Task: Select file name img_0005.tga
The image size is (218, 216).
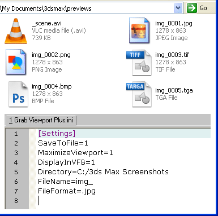Action: point(174,90)
